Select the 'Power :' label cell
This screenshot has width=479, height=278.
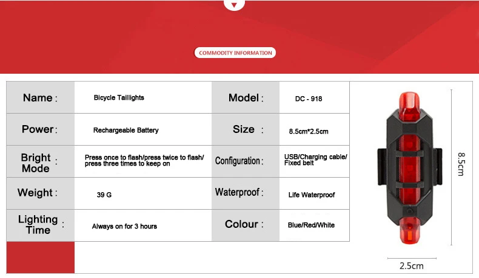(41, 129)
